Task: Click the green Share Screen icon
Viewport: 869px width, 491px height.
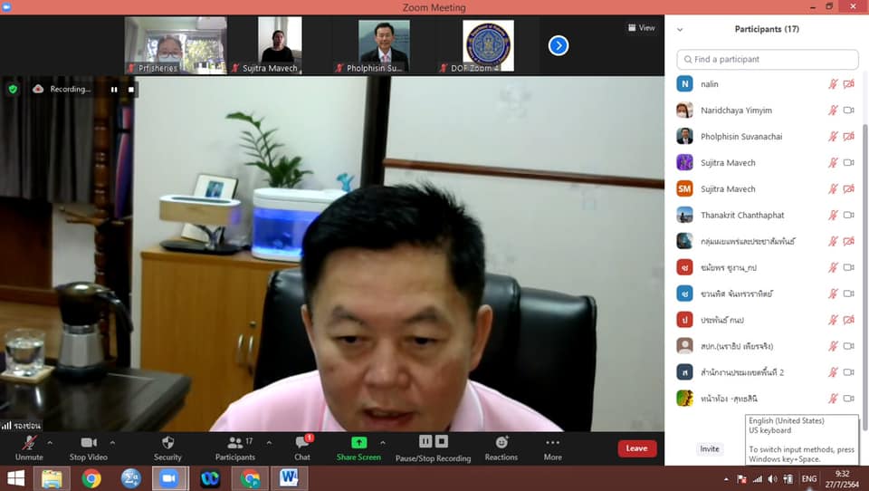Action: (359, 442)
